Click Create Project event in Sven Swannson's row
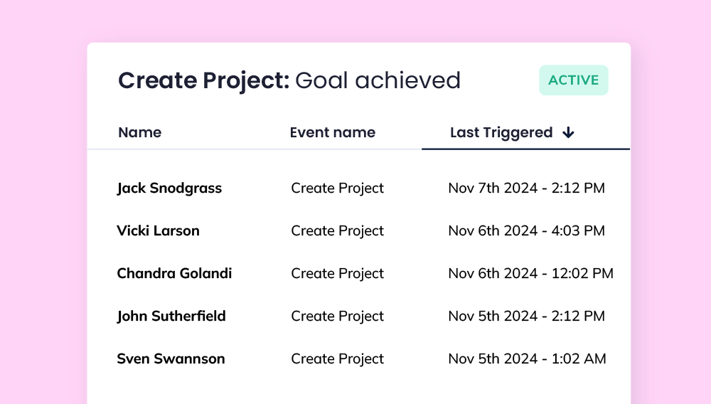 tap(337, 358)
